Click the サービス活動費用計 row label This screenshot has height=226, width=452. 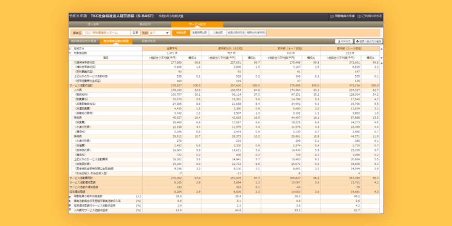click(x=80, y=177)
